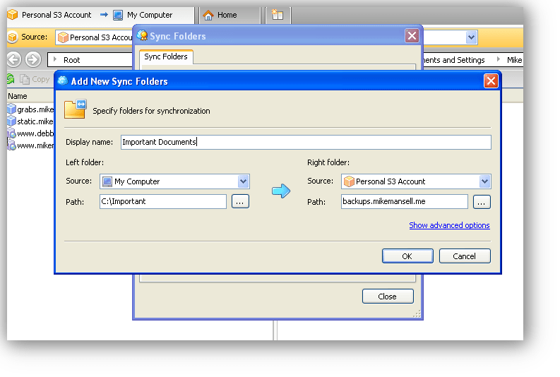
Task: Browse for the left folder path
Action: click(240, 202)
